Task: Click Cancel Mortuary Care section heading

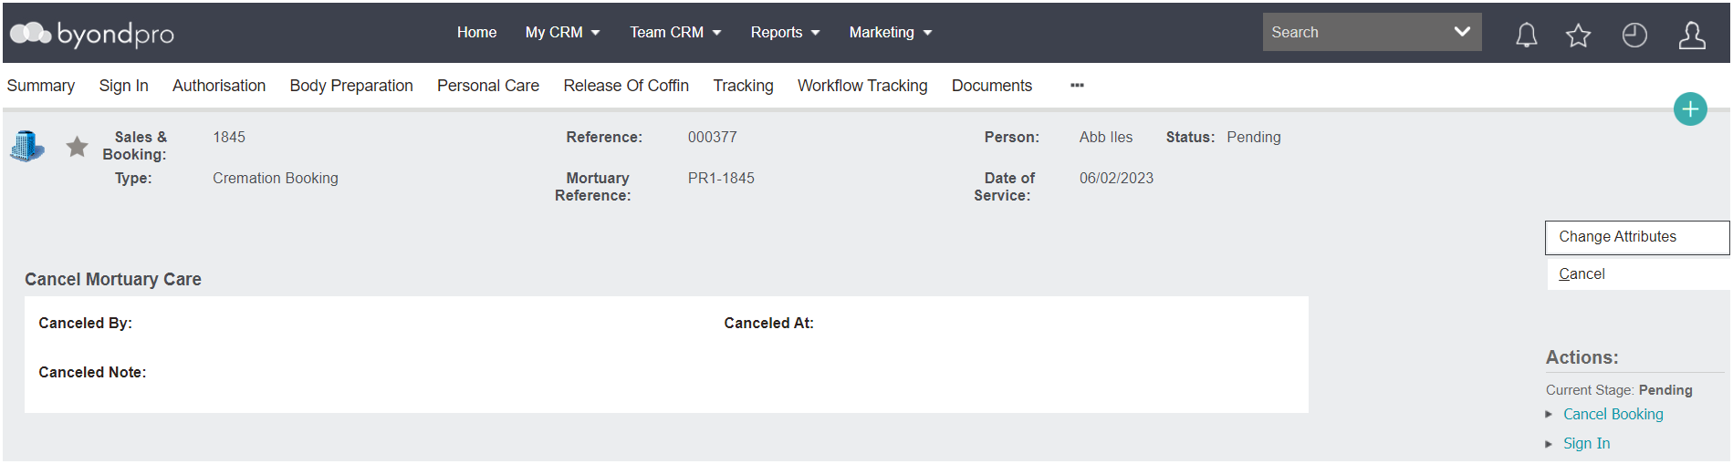Action: pos(113,280)
